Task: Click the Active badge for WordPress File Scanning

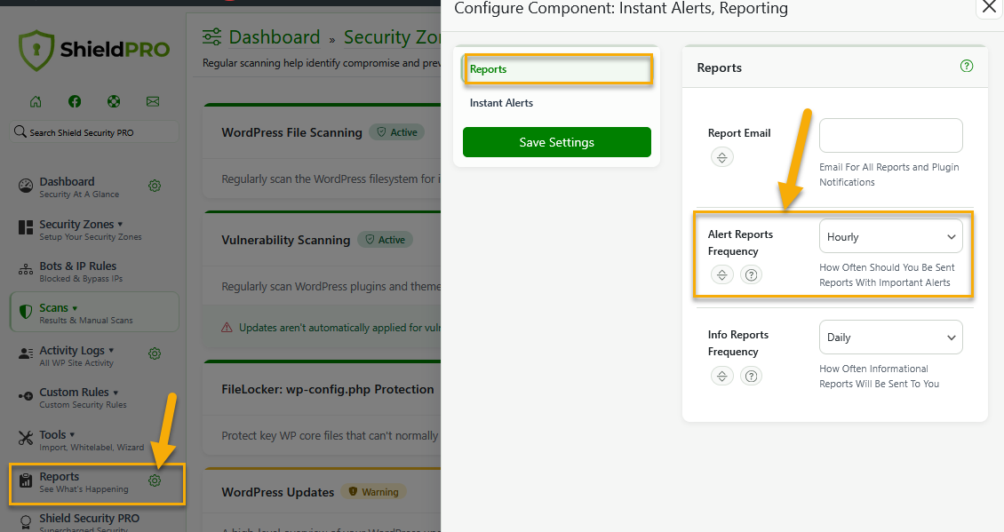Action: click(396, 131)
